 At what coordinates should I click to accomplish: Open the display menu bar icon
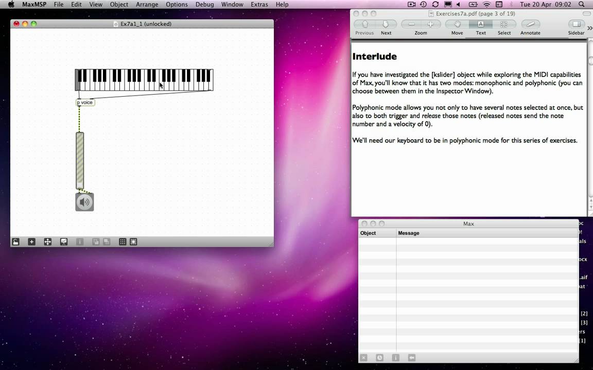[x=448, y=5]
